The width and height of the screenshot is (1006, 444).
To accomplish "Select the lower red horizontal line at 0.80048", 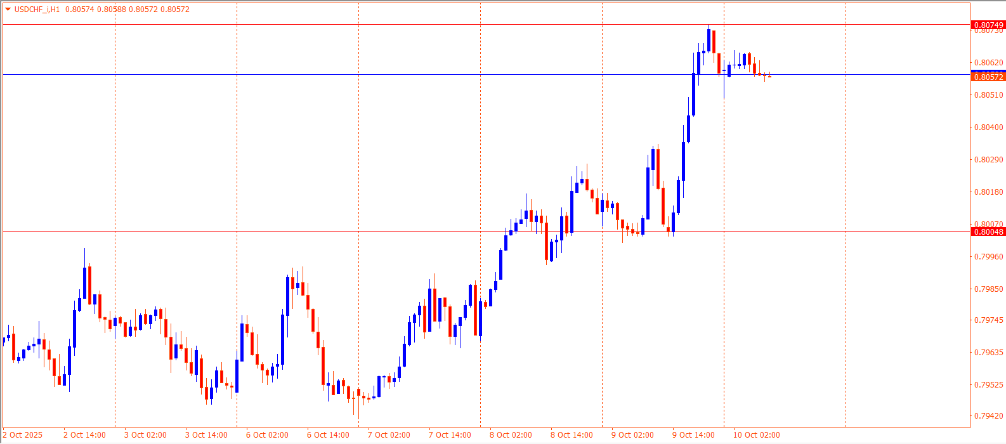I will tap(317, 232).
